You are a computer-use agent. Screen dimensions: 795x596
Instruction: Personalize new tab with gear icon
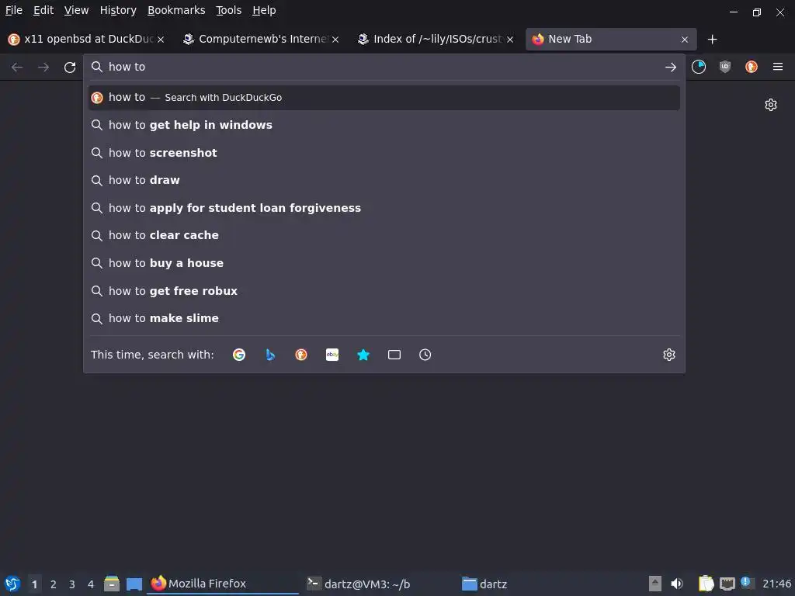[771, 105]
